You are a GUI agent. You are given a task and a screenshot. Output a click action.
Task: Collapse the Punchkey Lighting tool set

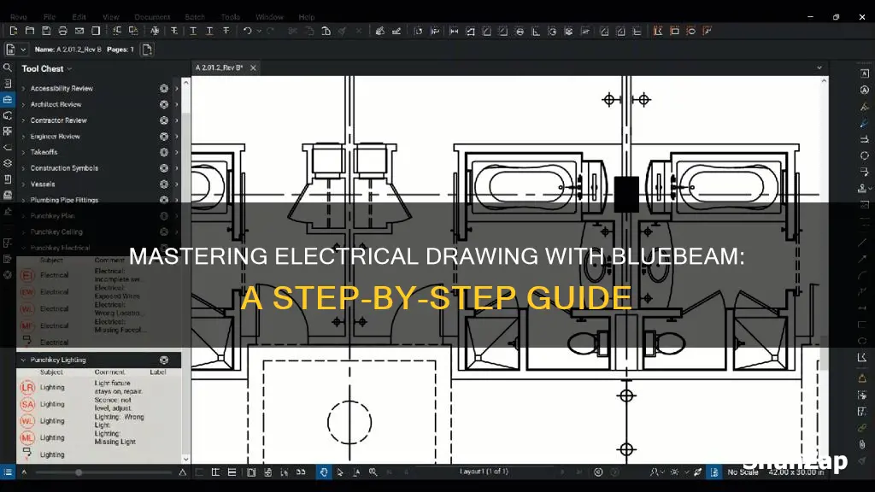(x=23, y=360)
